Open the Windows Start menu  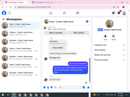click(3, 95)
